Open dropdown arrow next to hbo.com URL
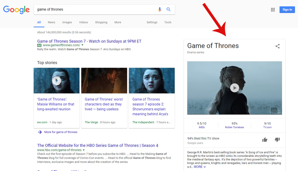 point(83,150)
